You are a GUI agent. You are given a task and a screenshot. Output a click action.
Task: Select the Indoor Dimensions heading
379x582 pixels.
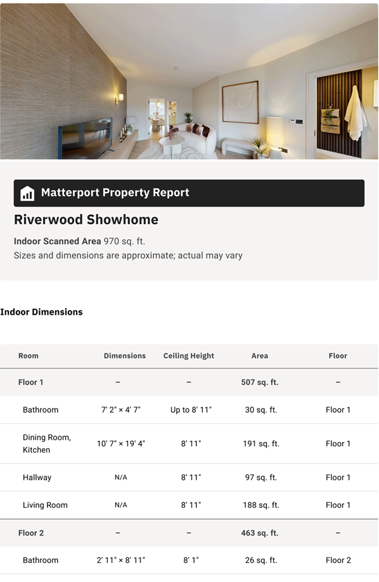41,312
